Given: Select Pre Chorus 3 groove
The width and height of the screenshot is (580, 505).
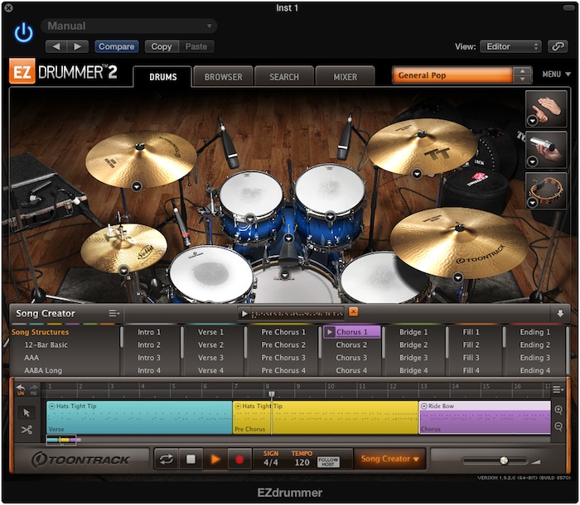Looking at the screenshot, I should 283,358.
